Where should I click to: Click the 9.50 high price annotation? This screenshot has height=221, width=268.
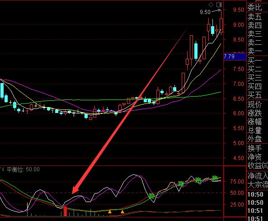click(x=205, y=12)
